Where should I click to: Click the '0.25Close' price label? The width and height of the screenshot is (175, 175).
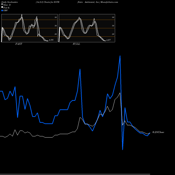(x=158, y=132)
